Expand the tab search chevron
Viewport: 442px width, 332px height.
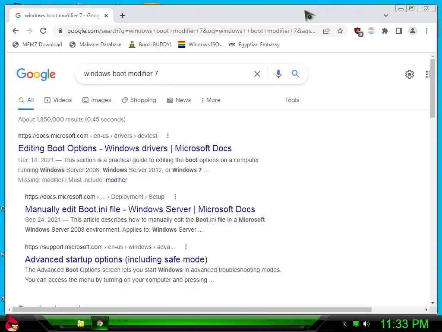tap(386, 16)
